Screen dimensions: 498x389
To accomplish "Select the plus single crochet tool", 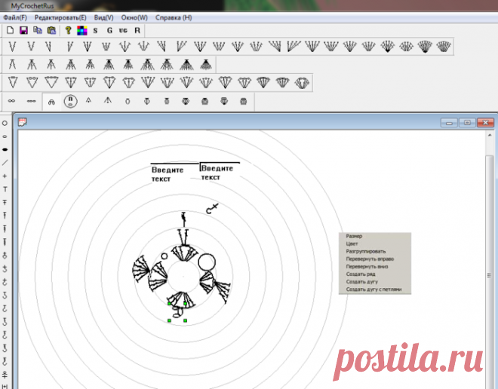I will tap(5, 176).
